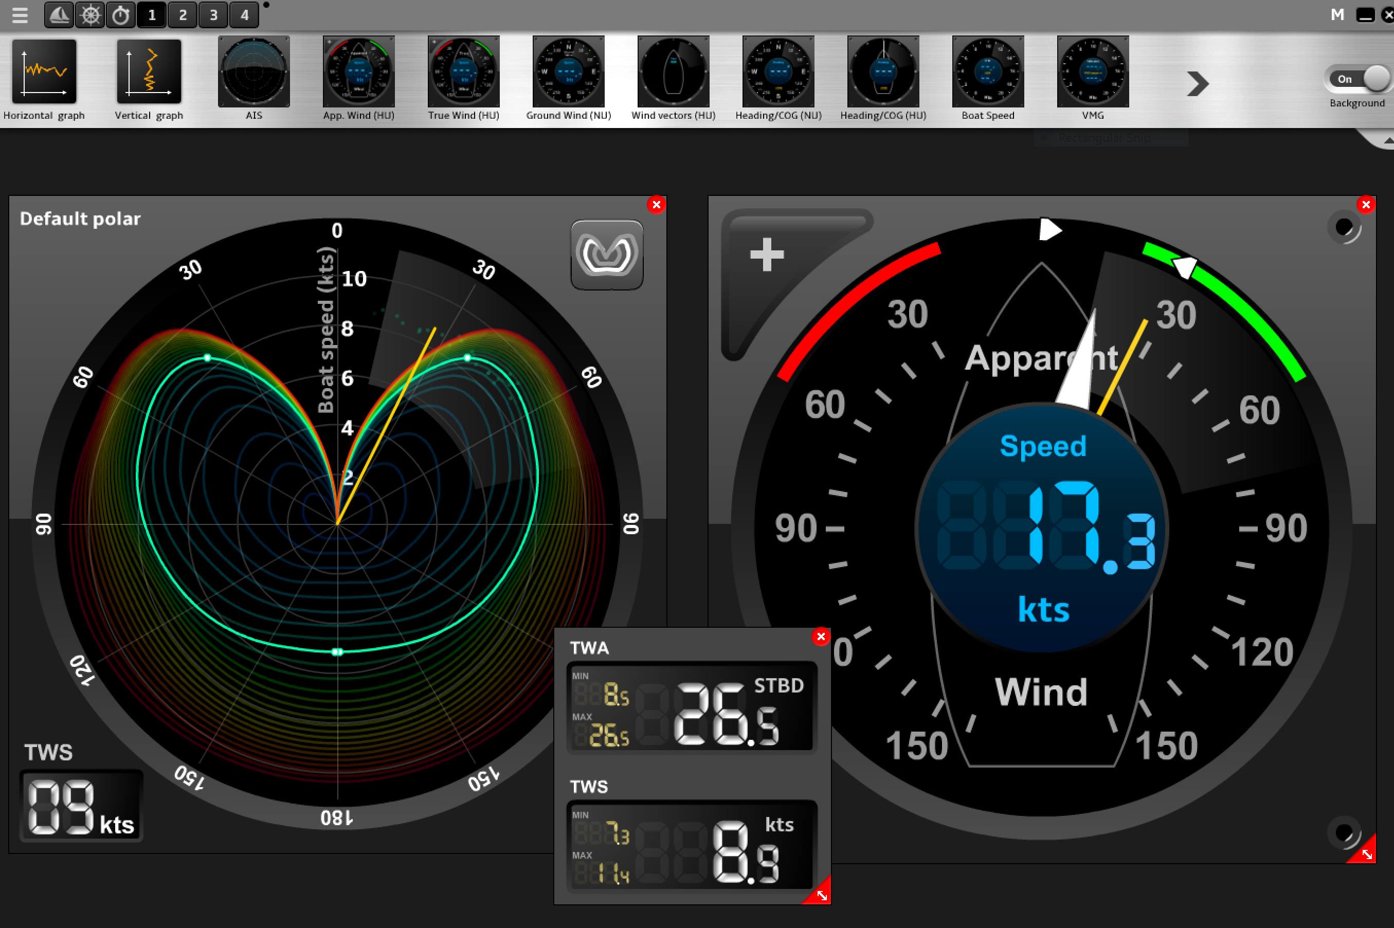The width and height of the screenshot is (1394, 928).
Task: Expand the widget toolbar with the right chevron
Action: [x=1198, y=83]
